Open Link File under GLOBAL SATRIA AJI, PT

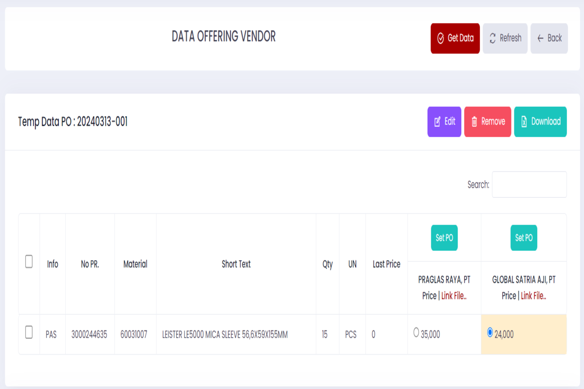click(x=533, y=296)
